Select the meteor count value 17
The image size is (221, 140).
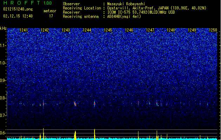(51, 16)
